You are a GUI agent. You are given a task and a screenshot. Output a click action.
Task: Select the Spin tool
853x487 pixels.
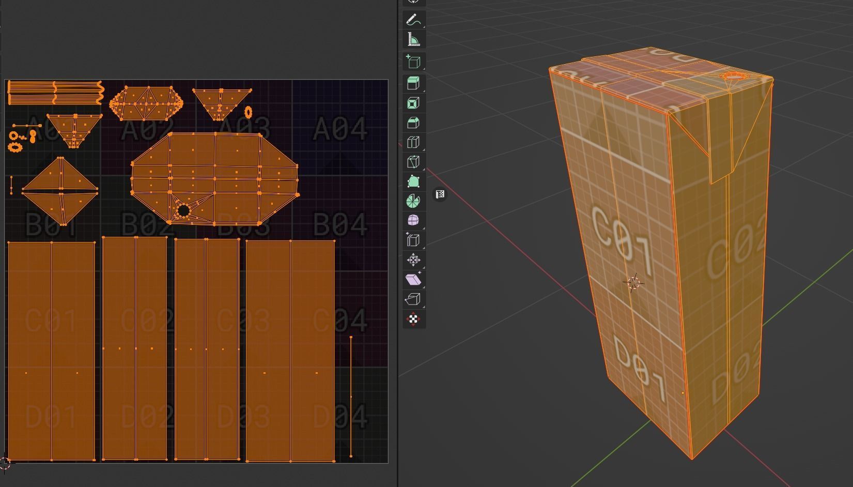(413, 201)
